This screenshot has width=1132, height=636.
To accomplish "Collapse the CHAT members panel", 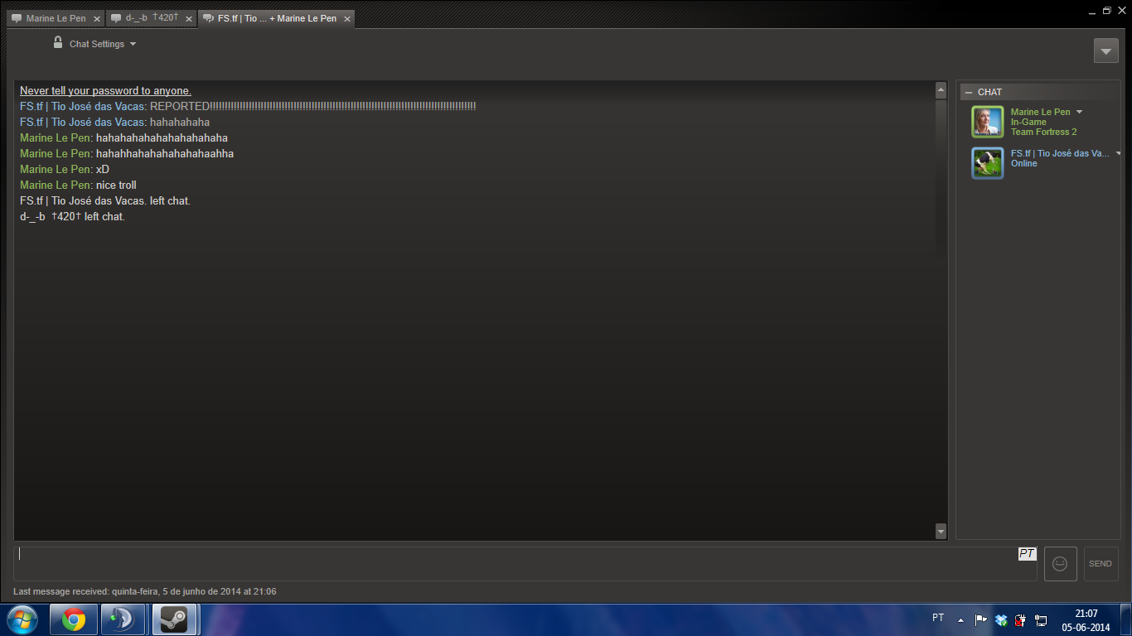I will (969, 92).
